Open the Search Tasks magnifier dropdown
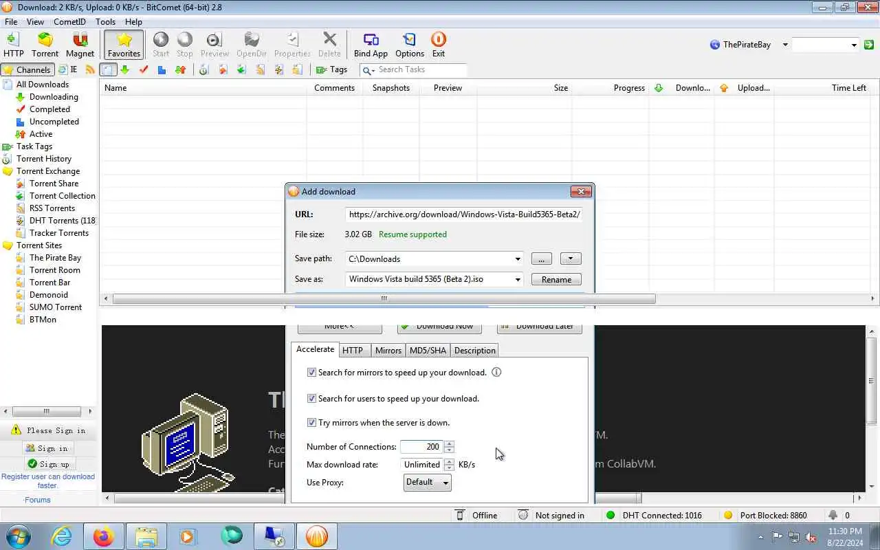Image resolution: width=880 pixels, height=550 pixels. point(368,70)
